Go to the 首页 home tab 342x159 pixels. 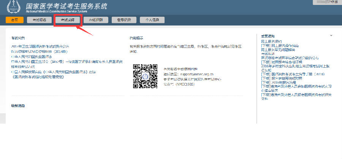[14, 20]
